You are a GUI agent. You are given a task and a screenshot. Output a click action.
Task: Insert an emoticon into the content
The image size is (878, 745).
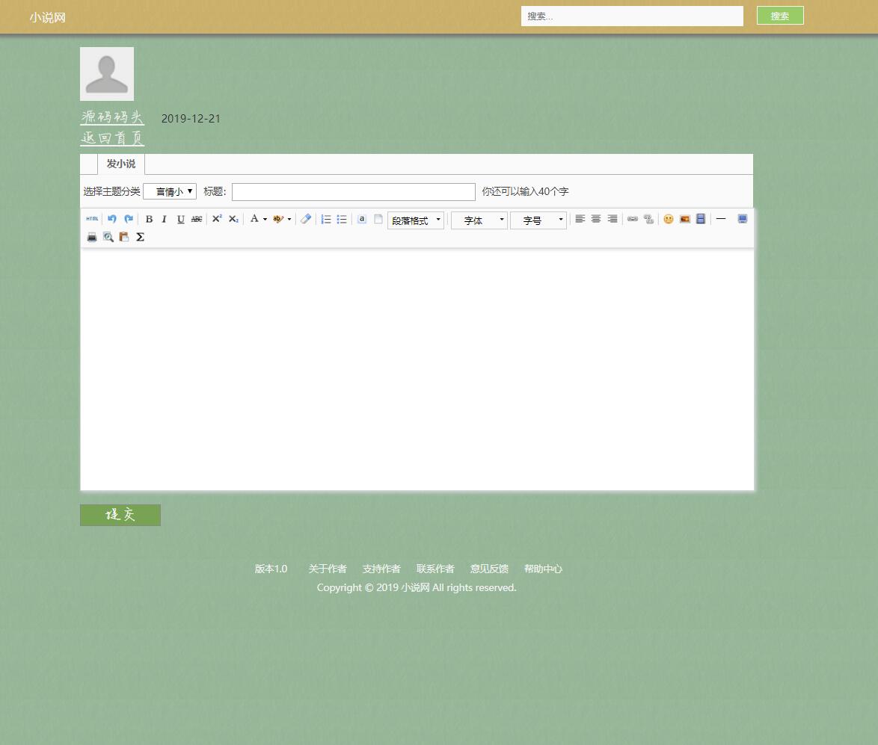pos(668,219)
